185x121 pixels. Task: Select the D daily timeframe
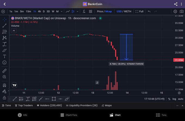(x=44, y=11)
